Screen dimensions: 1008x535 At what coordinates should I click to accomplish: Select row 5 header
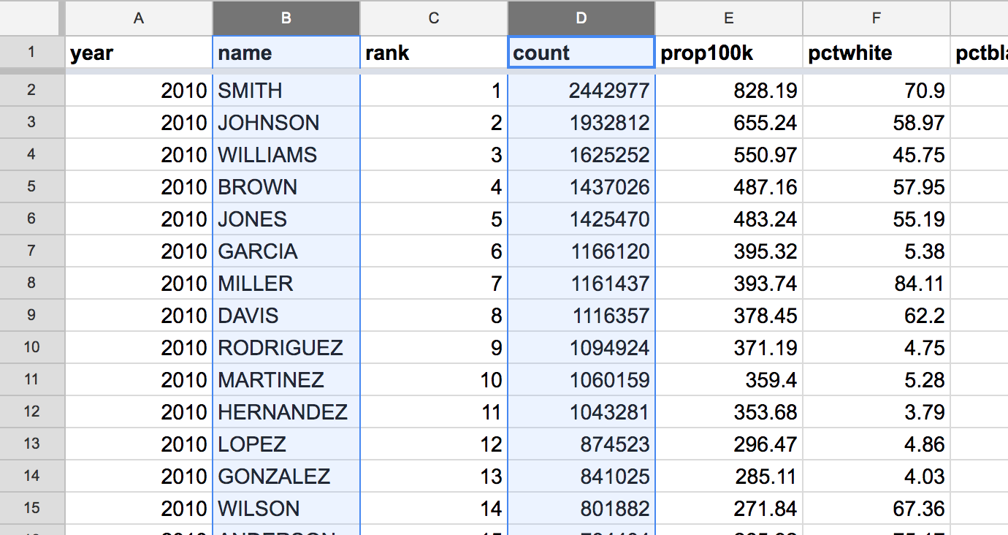[32, 186]
